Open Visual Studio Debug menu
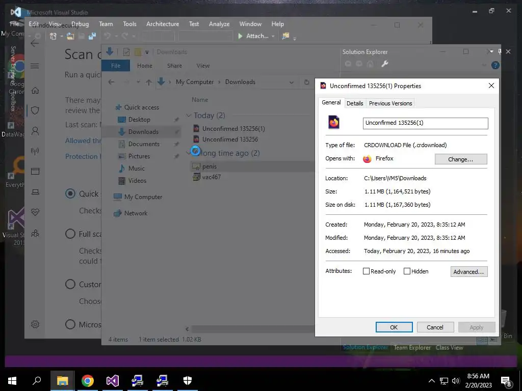The image size is (522, 391). click(80, 24)
